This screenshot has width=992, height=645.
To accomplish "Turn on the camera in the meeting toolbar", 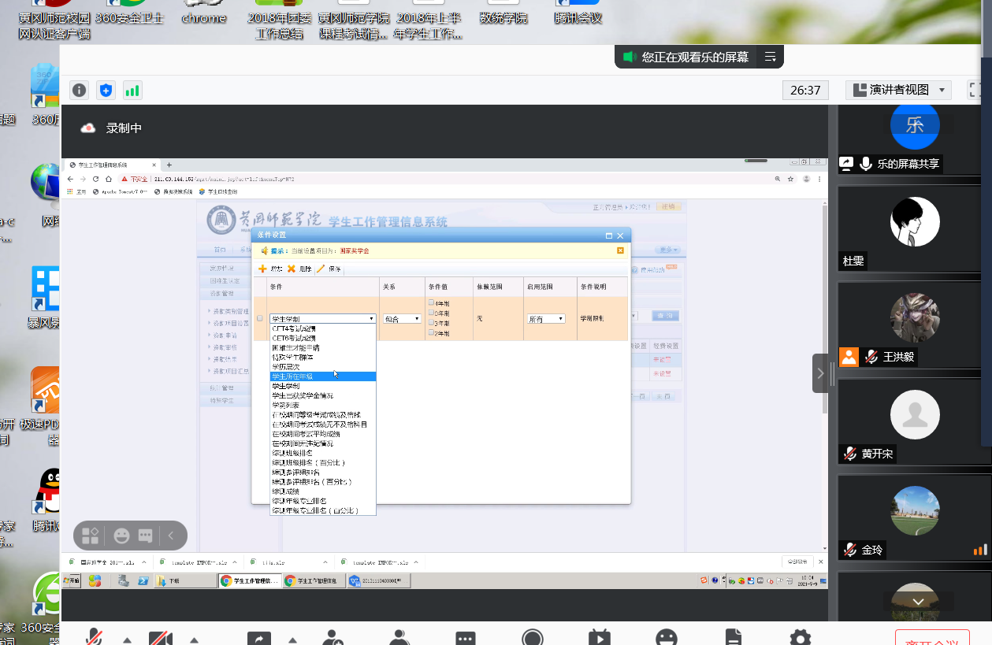I will coord(161,638).
